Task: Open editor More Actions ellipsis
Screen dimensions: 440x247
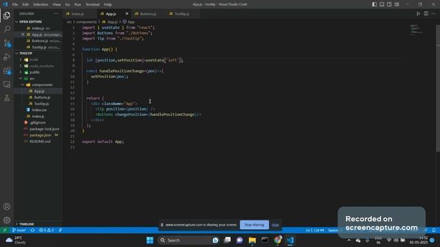Action: (x=434, y=14)
